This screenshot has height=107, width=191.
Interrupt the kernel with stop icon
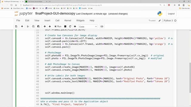pyautogui.click(x=65, y=26)
